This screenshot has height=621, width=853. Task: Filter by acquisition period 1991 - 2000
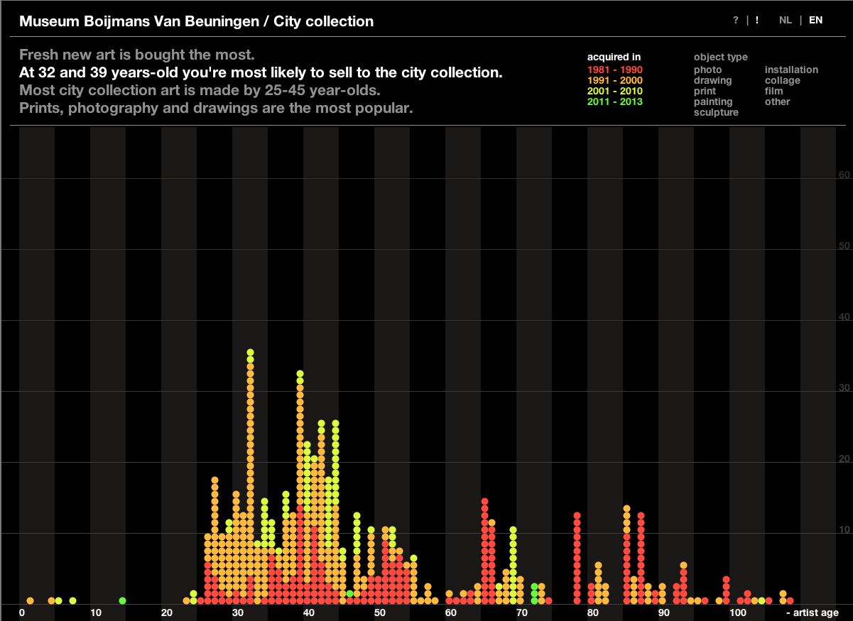coord(615,80)
